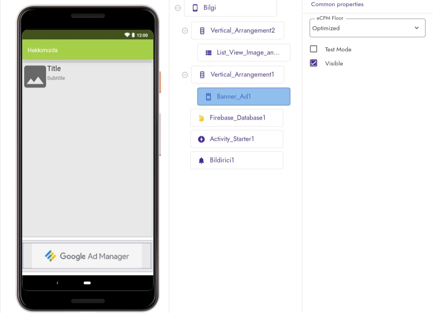Click the Subtitle text in list preview
Screen dimensions: 433x313
tap(56, 78)
